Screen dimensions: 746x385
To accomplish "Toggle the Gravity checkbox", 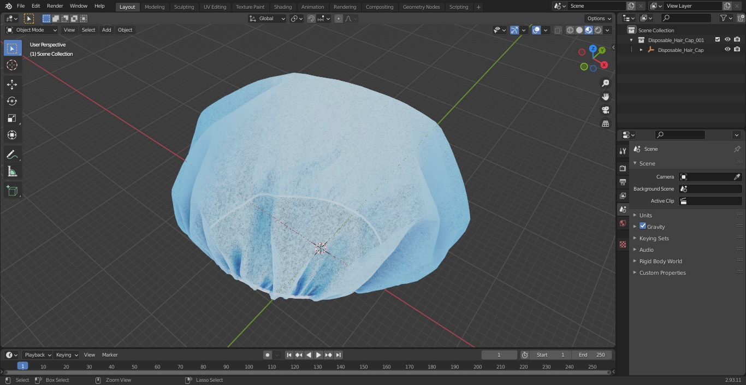I will click(643, 226).
